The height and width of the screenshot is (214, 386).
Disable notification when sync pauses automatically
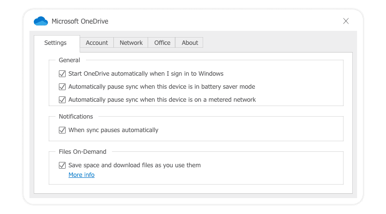coord(62,130)
